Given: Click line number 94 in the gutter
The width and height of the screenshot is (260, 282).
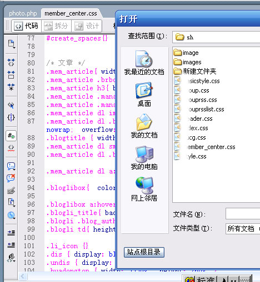Looking at the screenshot, I should pos(31,188).
